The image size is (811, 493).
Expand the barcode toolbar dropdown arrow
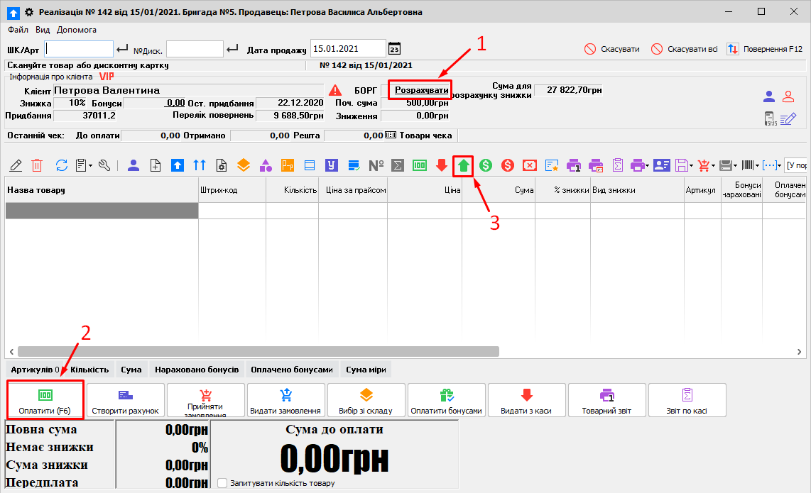758,166
